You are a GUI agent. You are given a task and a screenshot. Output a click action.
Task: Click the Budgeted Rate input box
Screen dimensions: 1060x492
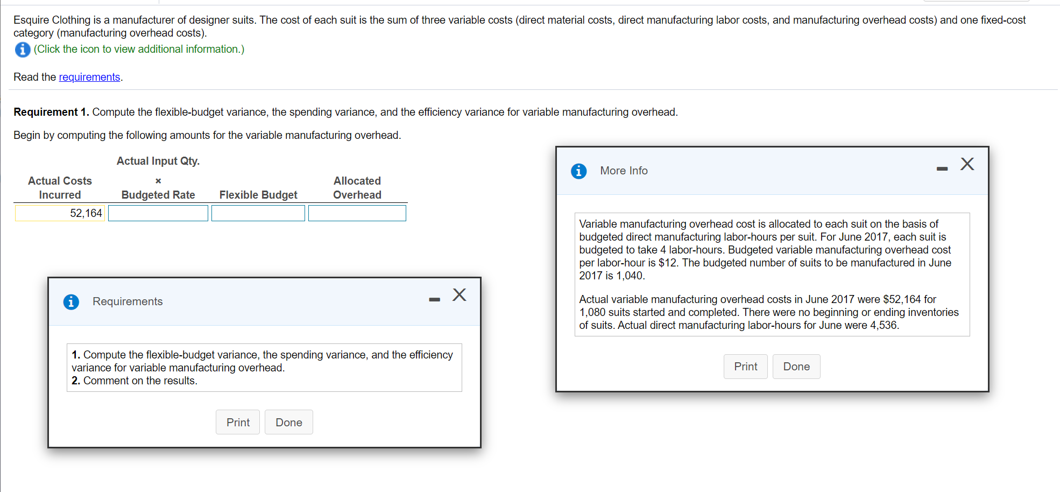pos(158,213)
